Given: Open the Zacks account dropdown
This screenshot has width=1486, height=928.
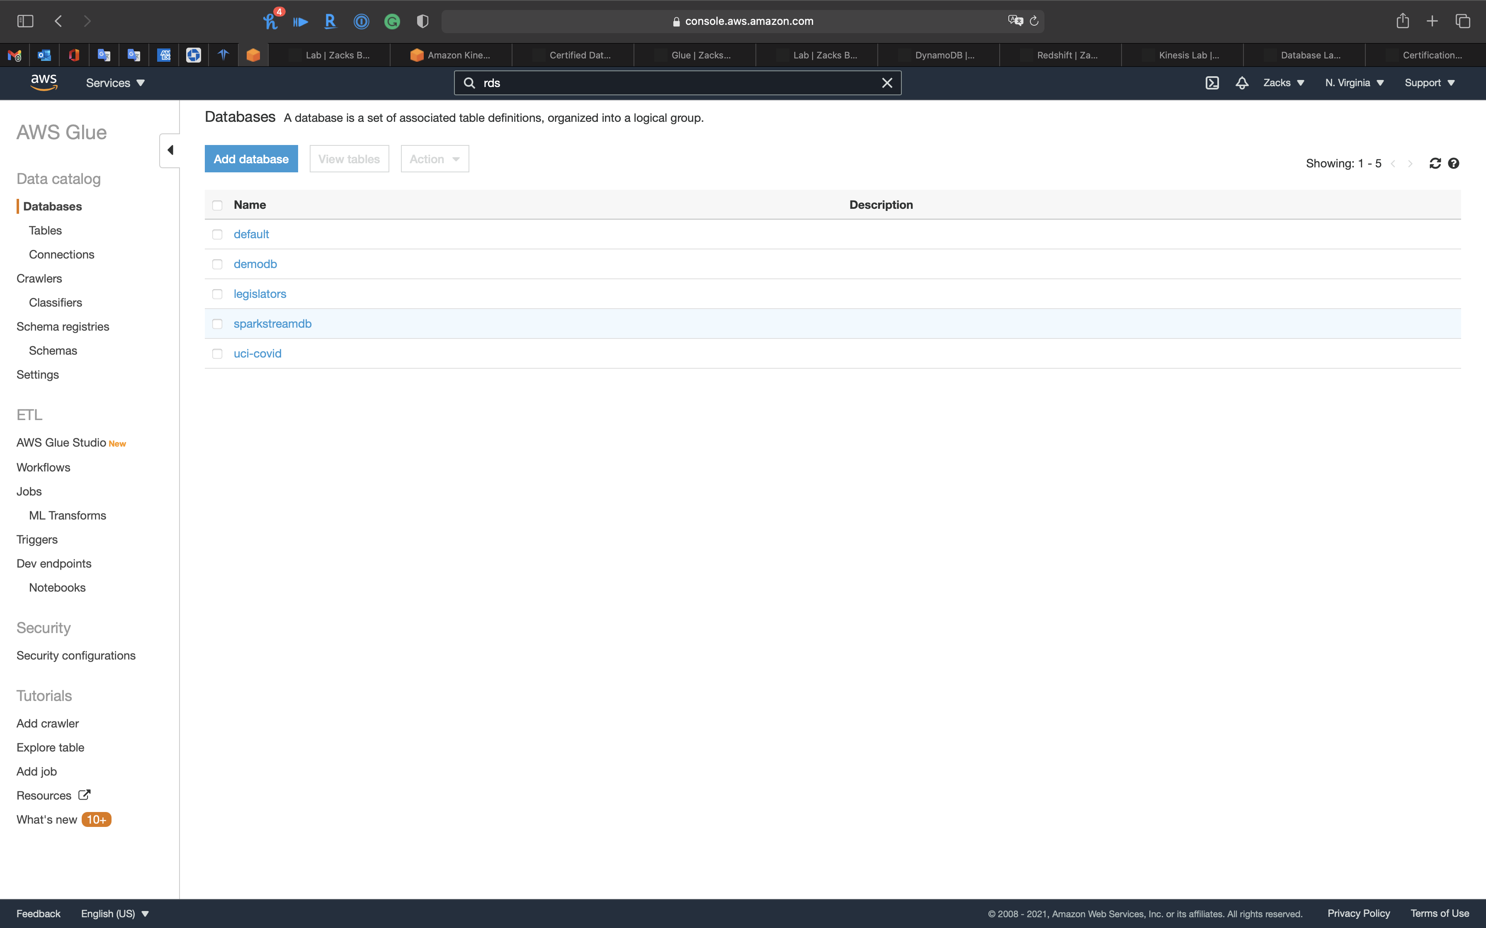Looking at the screenshot, I should pos(1283,83).
